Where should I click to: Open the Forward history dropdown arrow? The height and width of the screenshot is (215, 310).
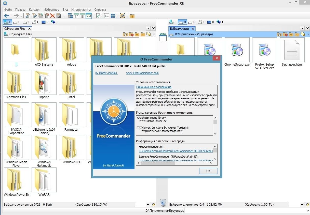21,16
